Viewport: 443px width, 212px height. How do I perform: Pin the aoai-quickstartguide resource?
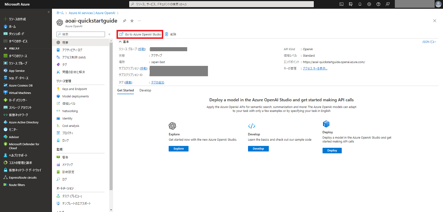tap(125, 21)
